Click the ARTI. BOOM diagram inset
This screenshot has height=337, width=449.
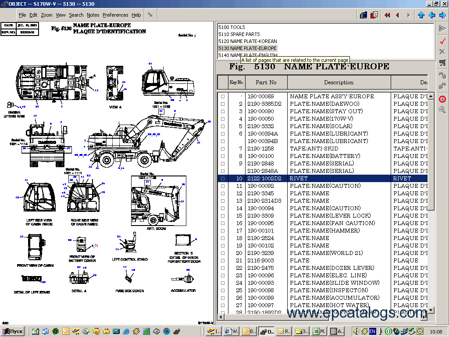159,201
